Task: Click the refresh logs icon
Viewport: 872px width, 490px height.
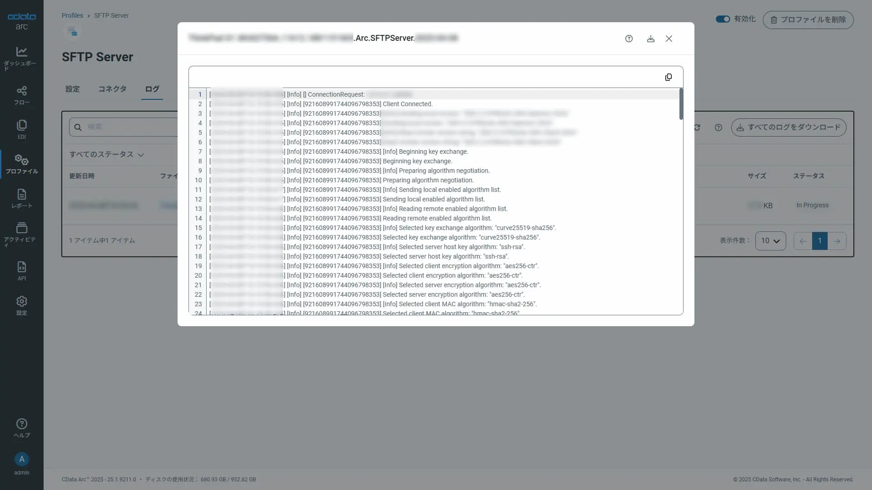Action: (x=697, y=127)
